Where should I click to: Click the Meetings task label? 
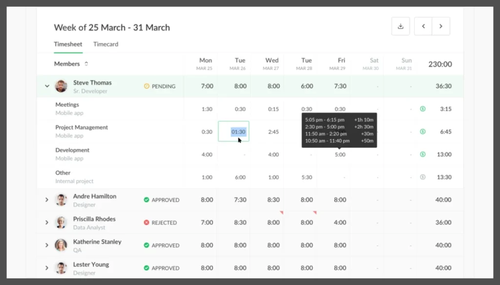67,104
